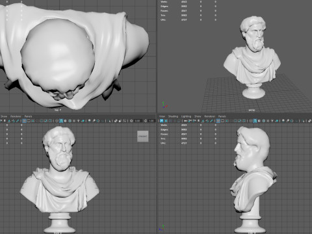Select smooth shade all in side view toolbar

(x=255, y=121)
